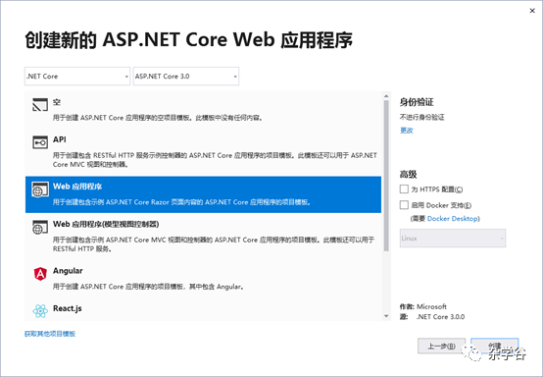Click 获取其他项目模板 link
Image resolution: width=543 pixels, height=377 pixels.
pyautogui.click(x=50, y=334)
